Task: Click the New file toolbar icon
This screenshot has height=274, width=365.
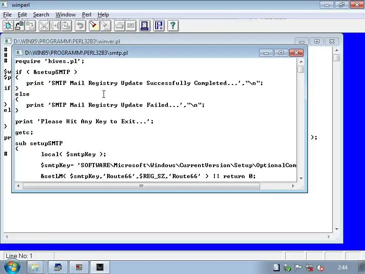Action: click(8, 26)
